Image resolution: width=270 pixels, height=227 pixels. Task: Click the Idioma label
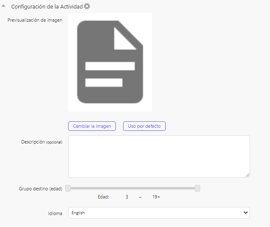(x=55, y=213)
